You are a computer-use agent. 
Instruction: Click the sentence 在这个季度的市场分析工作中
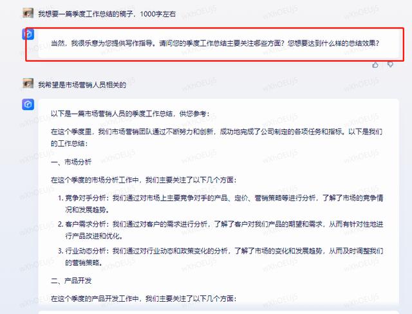pyautogui.click(x=144, y=180)
